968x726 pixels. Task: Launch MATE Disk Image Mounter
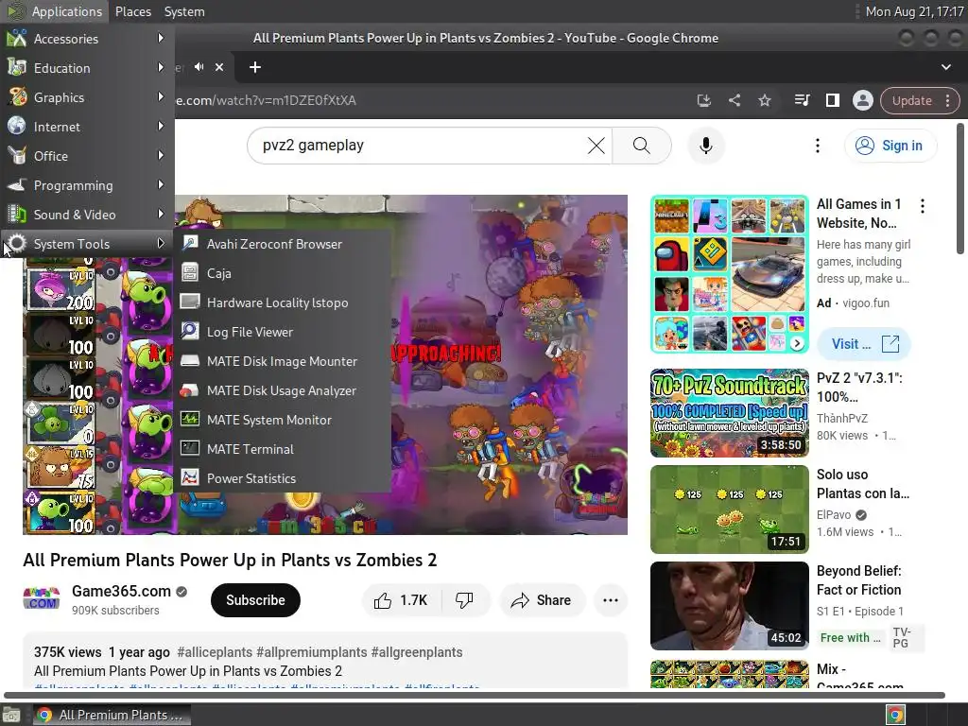[x=283, y=361]
